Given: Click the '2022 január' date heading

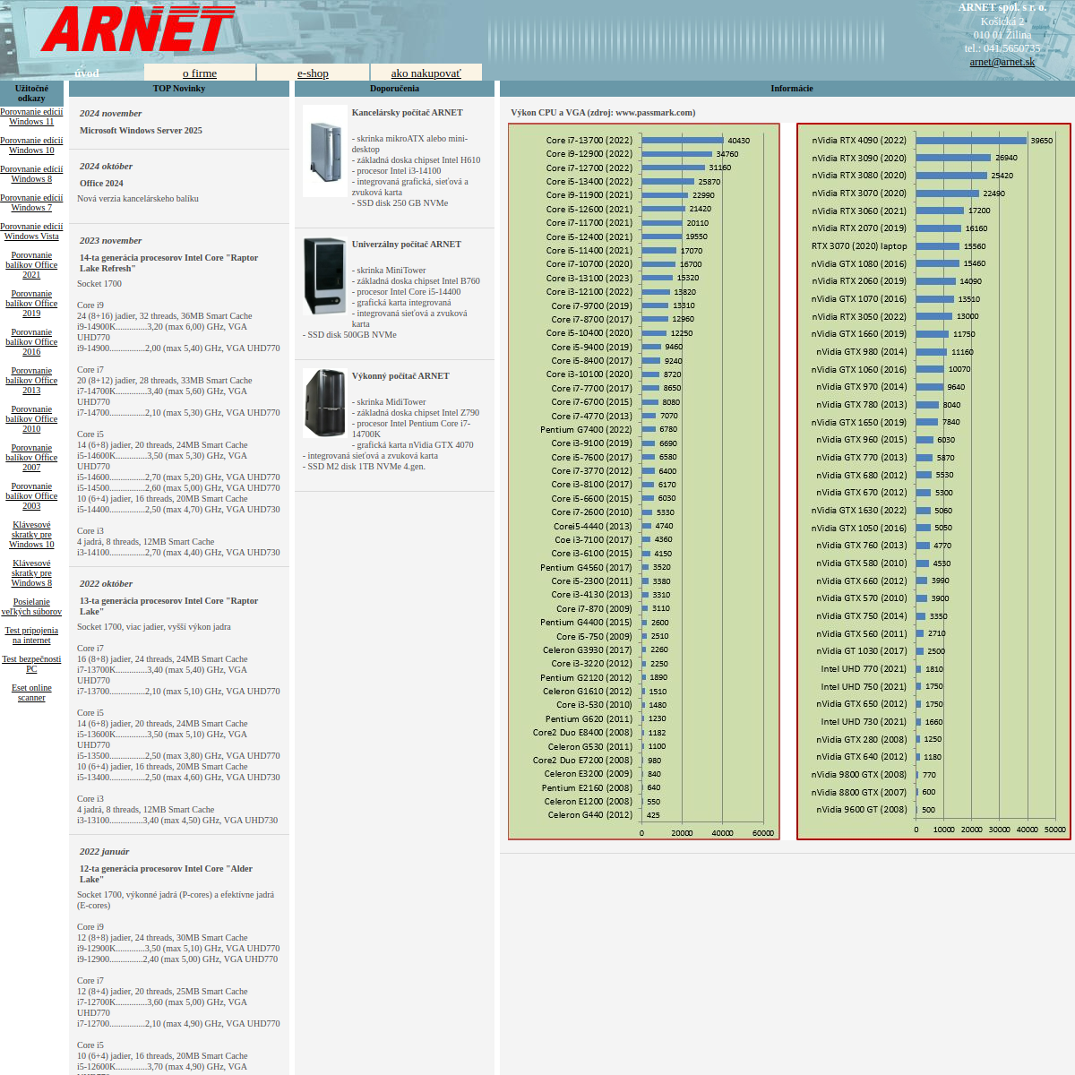Looking at the screenshot, I should 104,852.
